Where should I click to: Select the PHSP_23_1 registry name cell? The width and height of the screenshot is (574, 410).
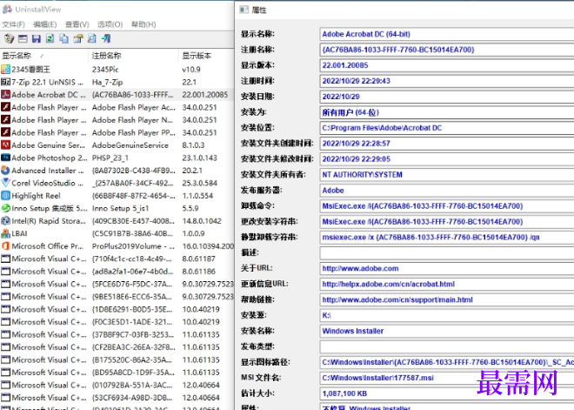110,158
